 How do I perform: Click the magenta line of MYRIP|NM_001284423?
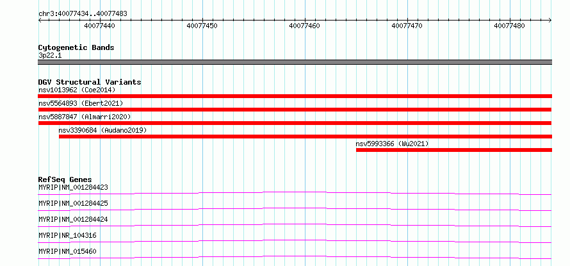coord(295,193)
